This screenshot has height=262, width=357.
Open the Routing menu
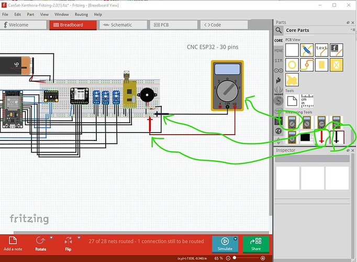tap(81, 14)
